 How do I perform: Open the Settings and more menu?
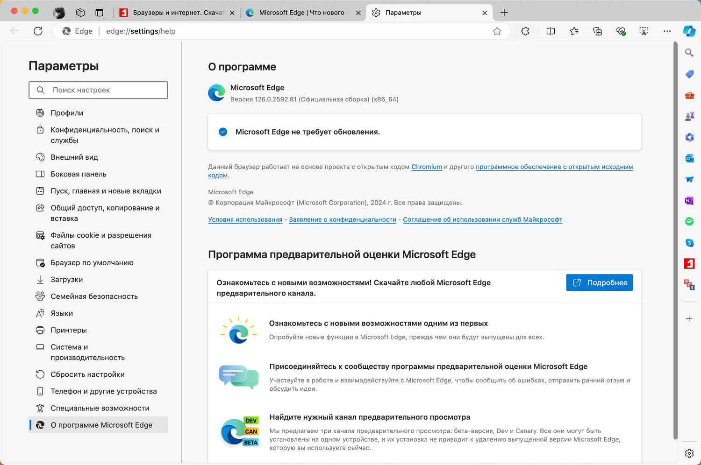coord(667,31)
